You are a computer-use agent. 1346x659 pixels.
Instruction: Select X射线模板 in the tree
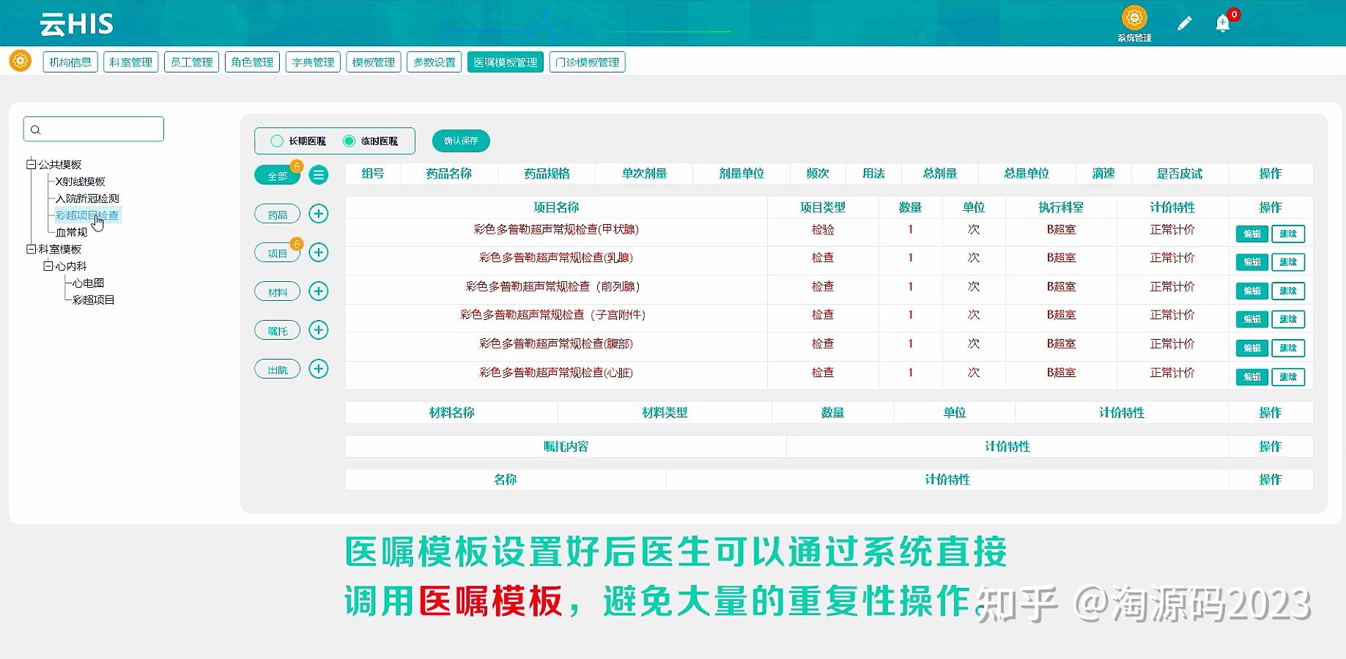(81, 182)
